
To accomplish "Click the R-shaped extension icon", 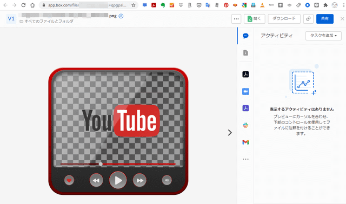I will point(190,5).
